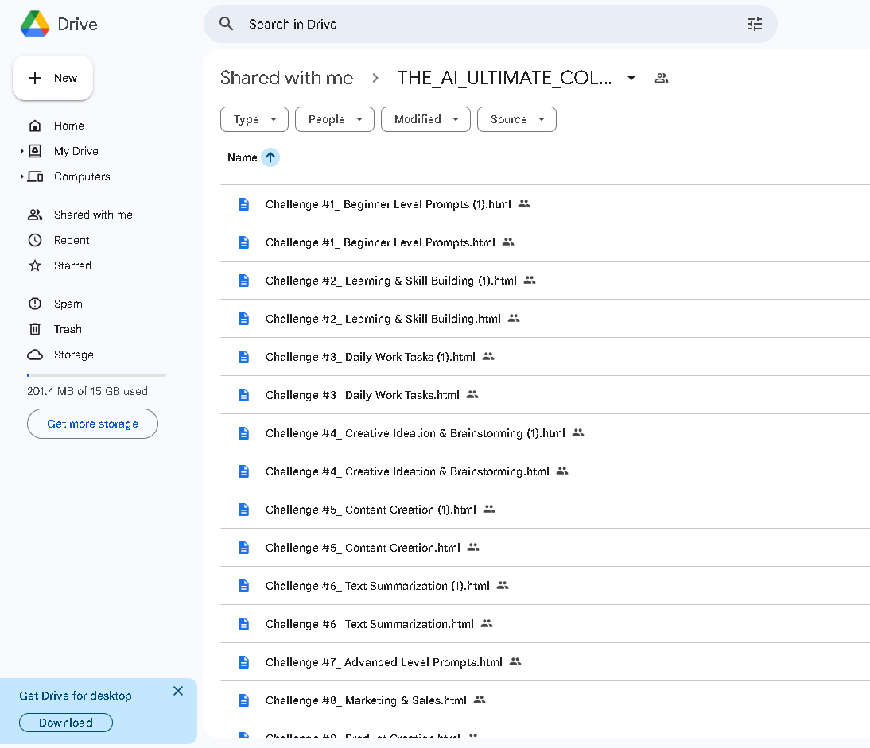Image resolution: width=870 pixels, height=748 pixels.
Task: Open Shared with me in sidebar
Action: [92, 215]
